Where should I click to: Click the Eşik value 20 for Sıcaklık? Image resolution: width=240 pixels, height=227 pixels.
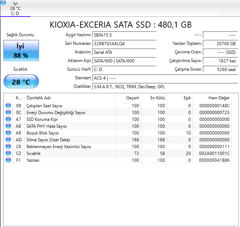188,153
